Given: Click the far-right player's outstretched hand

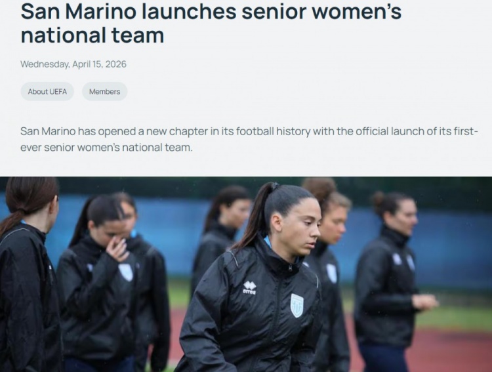Looking at the screenshot, I should (x=426, y=302).
